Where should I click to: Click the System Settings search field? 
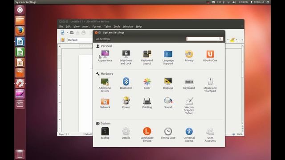204,39
